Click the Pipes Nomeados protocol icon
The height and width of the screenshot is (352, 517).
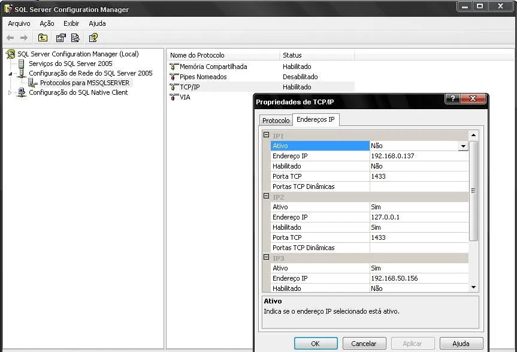click(x=174, y=77)
